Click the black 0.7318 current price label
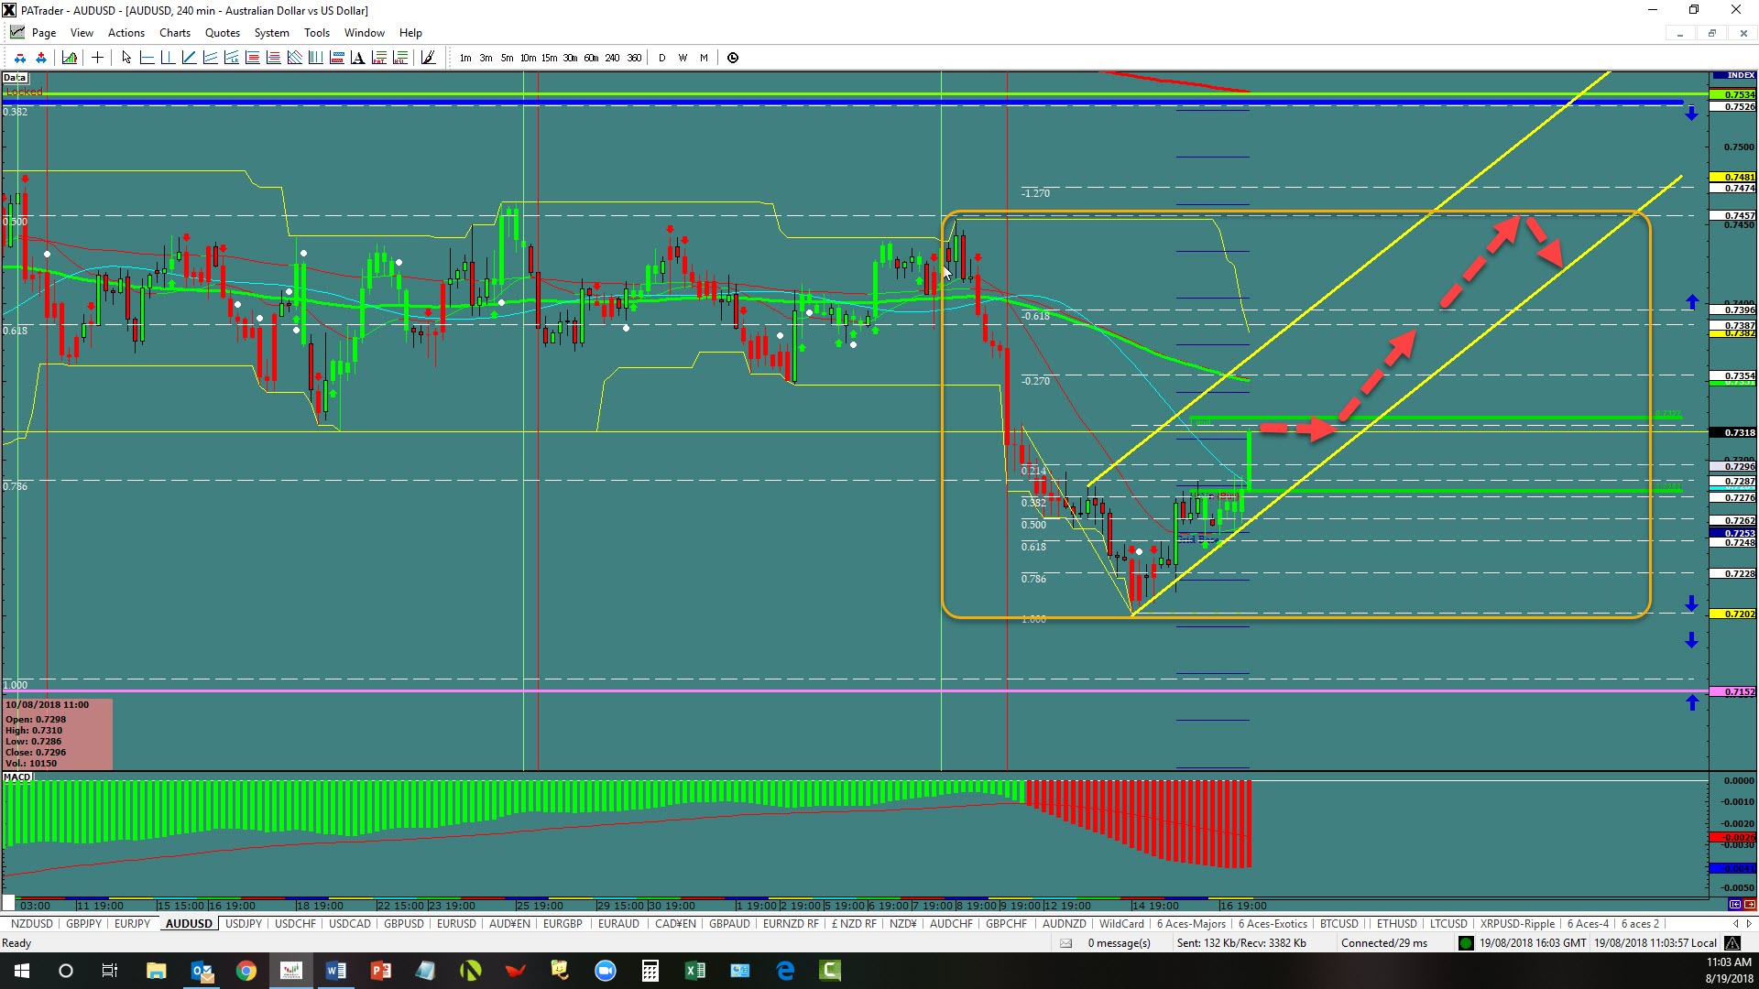Image resolution: width=1759 pixels, height=989 pixels. (x=1733, y=432)
